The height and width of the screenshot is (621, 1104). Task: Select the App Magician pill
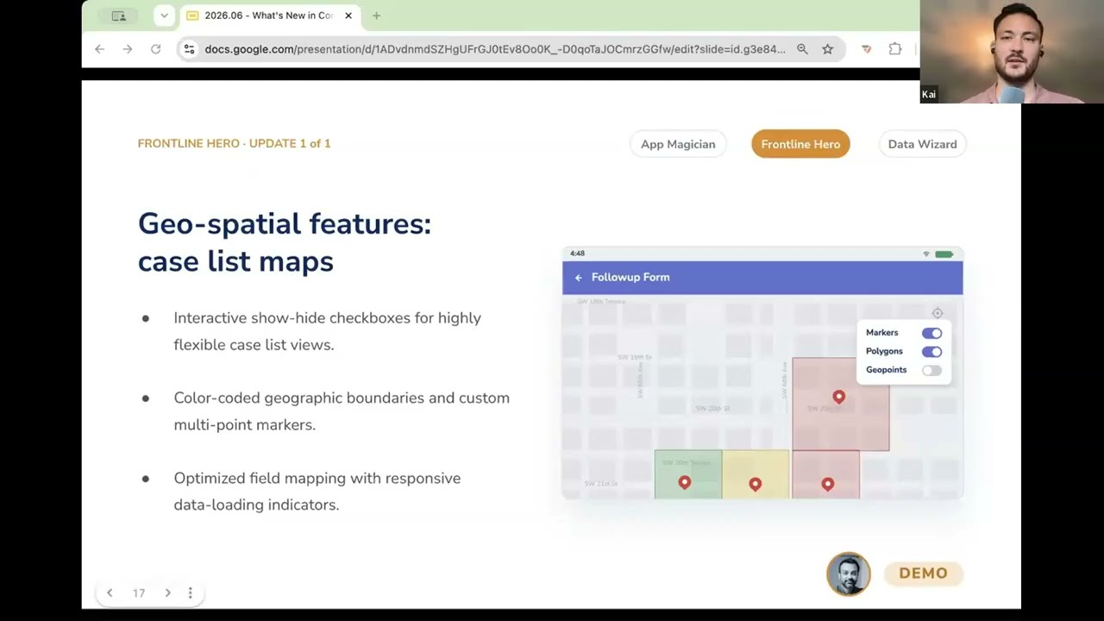pos(678,144)
